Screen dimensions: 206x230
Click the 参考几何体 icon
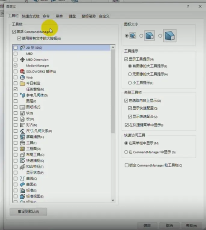tap(22, 95)
